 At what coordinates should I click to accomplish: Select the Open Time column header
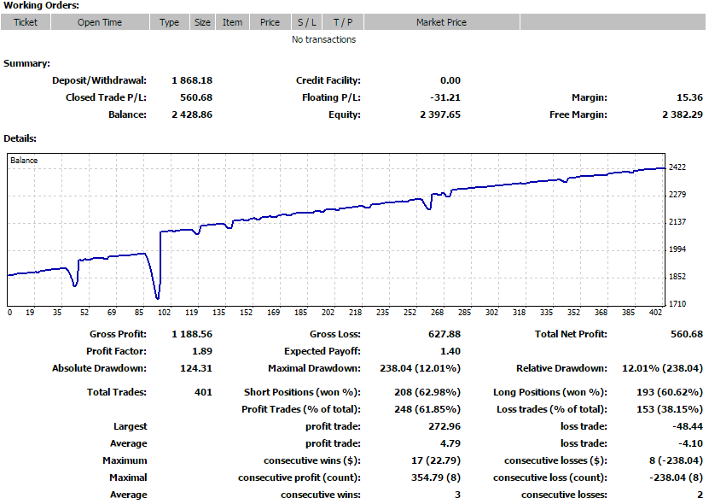(100, 22)
